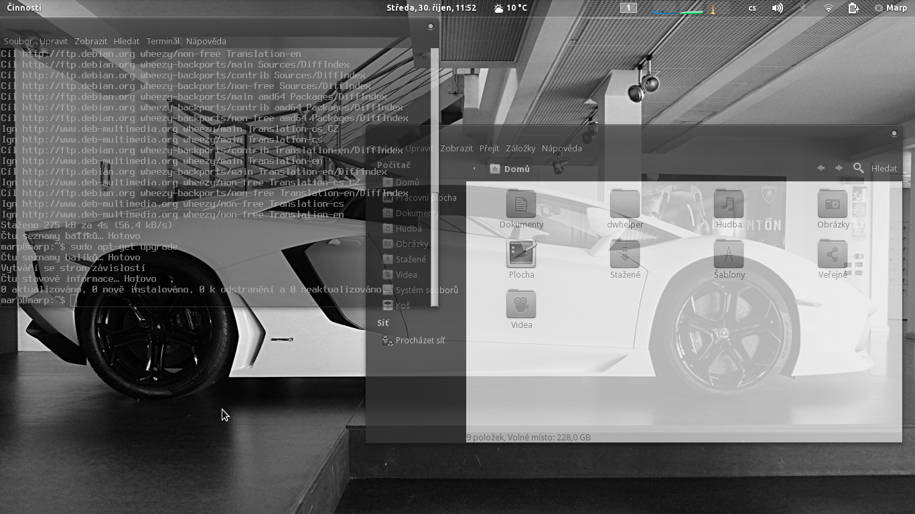Click the Bluetooth icon in top panel
The width and height of the screenshot is (915, 514).
click(803, 8)
